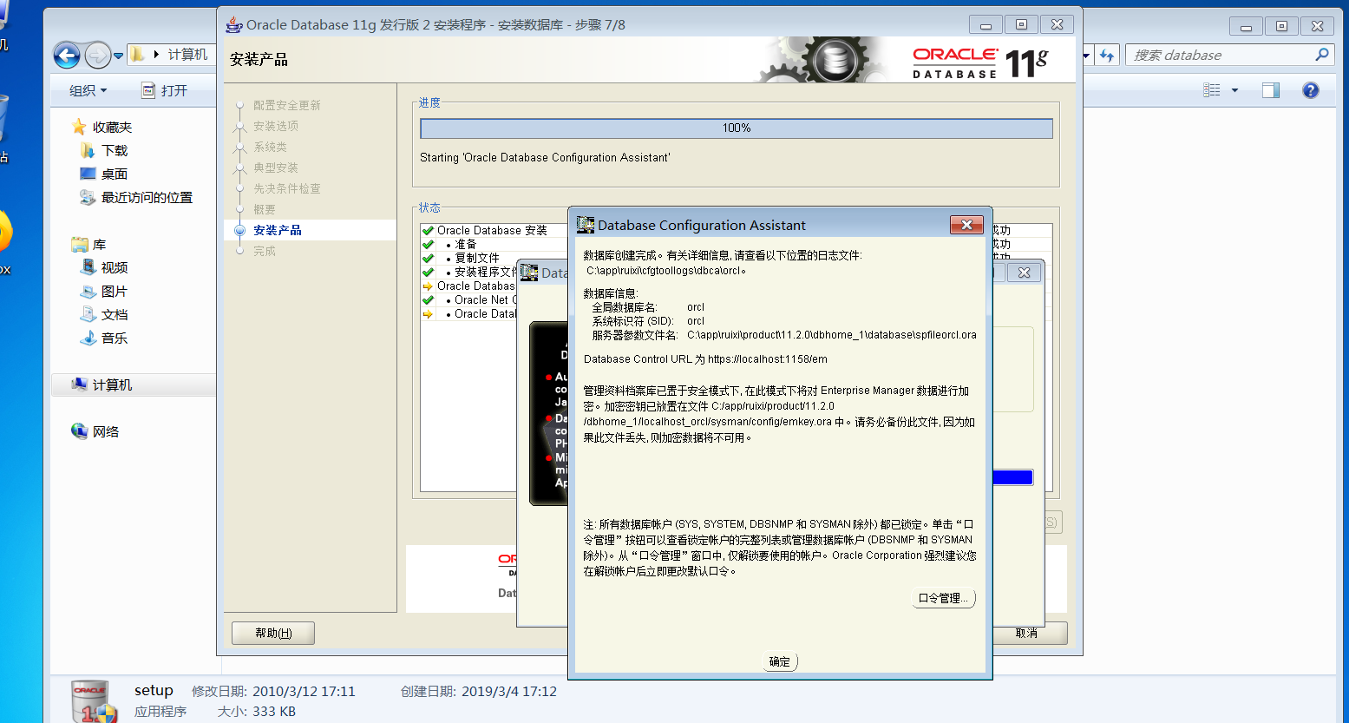The image size is (1349, 723).
Task: Click the Explorer back navigation arrow
Action: pyautogui.click(x=67, y=56)
